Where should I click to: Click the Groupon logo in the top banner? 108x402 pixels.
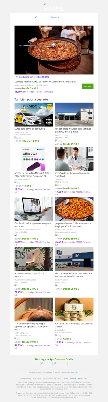point(54,7)
